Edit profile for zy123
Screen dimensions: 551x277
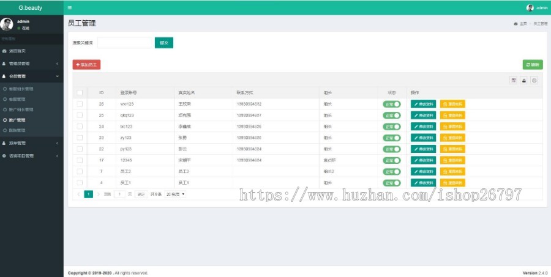coord(424,138)
